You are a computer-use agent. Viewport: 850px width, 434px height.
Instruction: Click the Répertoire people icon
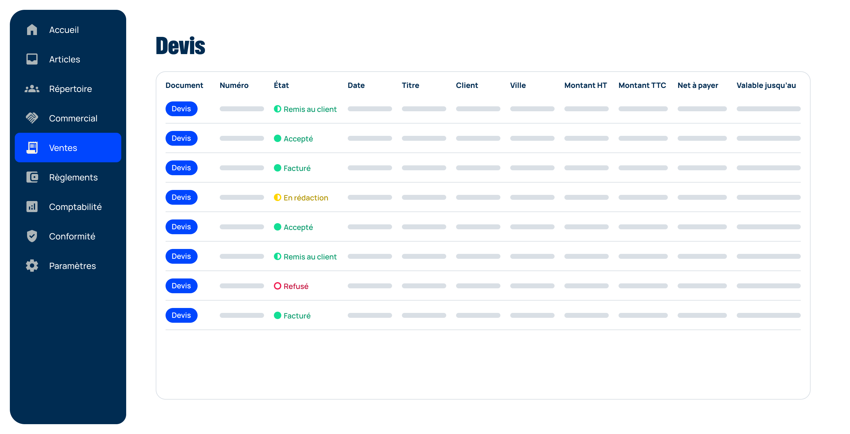[x=32, y=89]
